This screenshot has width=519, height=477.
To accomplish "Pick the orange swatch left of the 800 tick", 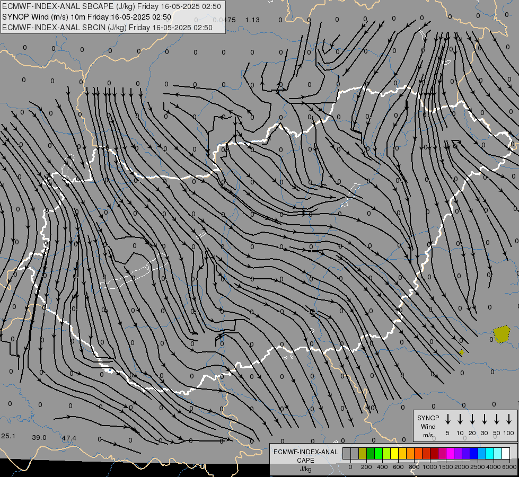I will (410, 453).
